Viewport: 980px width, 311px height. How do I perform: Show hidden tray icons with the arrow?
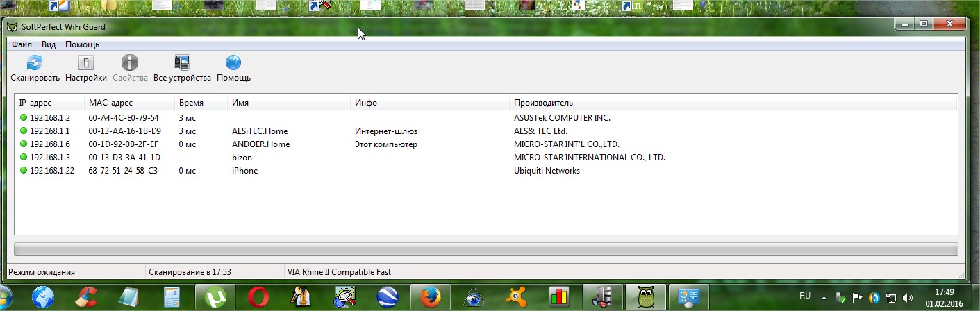click(824, 296)
